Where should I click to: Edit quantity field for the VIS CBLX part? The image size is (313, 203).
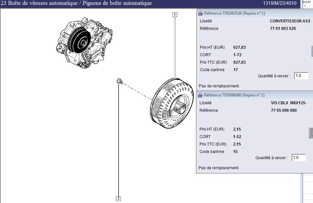(x=298, y=158)
